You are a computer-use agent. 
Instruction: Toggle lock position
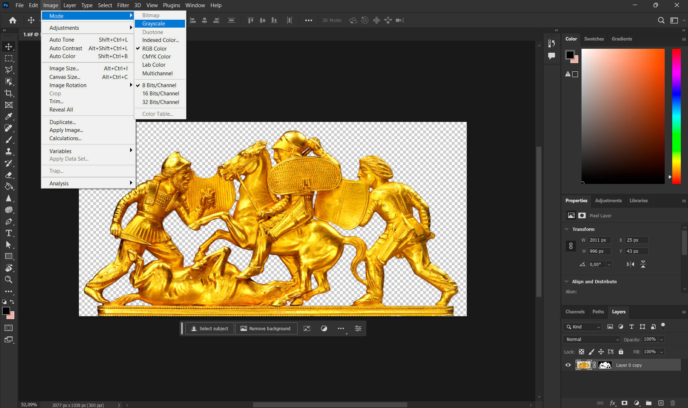(601, 352)
